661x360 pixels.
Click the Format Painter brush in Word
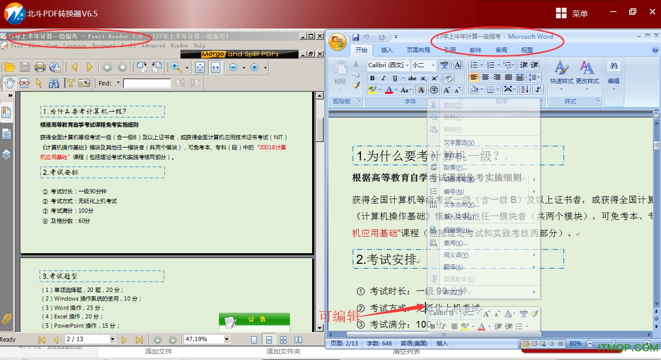click(356, 85)
